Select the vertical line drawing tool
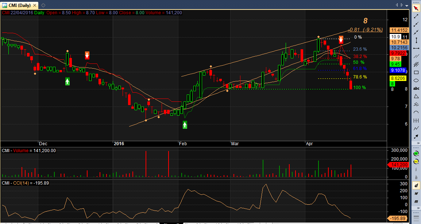421x224 pixels. tap(416, 40)
